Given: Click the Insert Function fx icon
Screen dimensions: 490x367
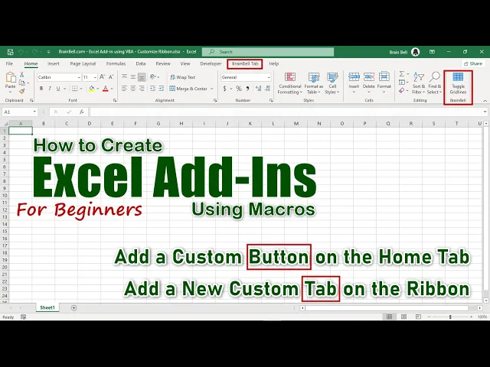Looking at the screenshot, I should [82, 112].
